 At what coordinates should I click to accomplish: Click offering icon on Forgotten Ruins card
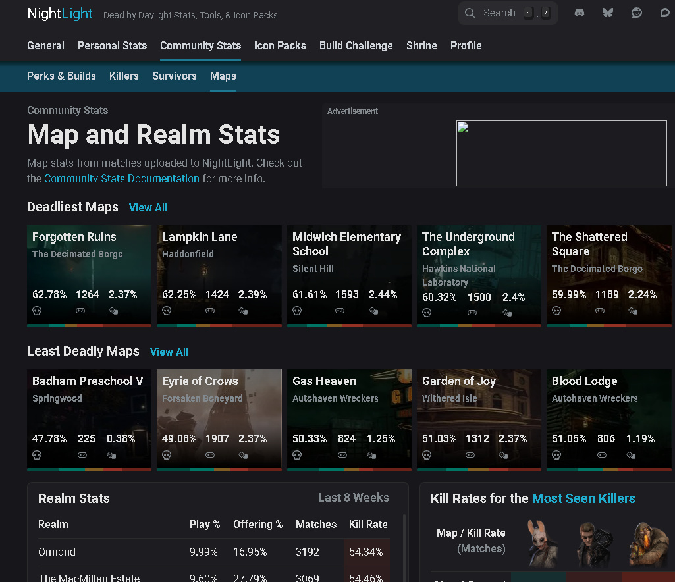coord(113,311)
